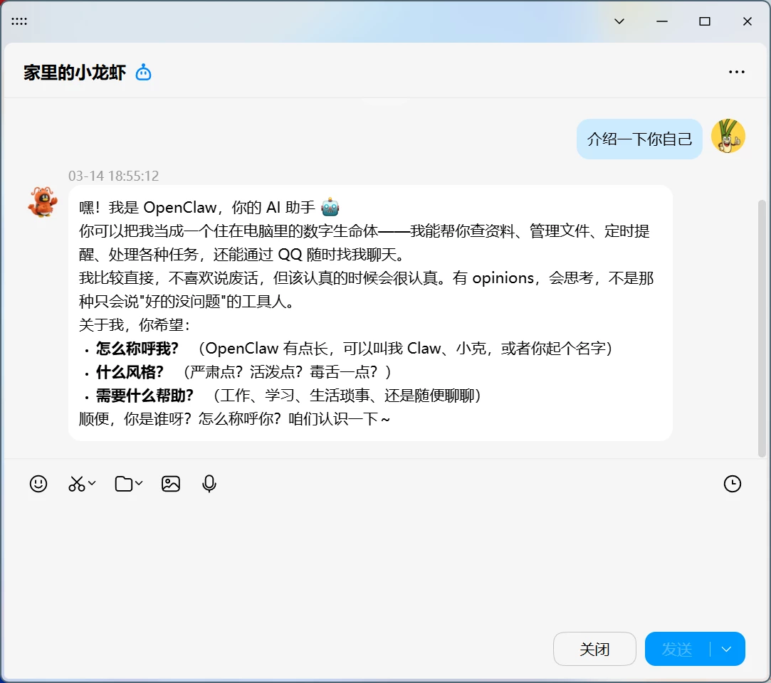Open the three-dot more options menu

point(736,72)
